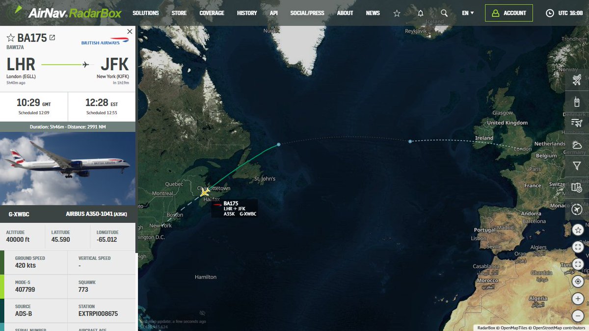This screenshot has width=589, height=331.
Task: Click the yellow BA175 plane on map
Action: point(205,193)
